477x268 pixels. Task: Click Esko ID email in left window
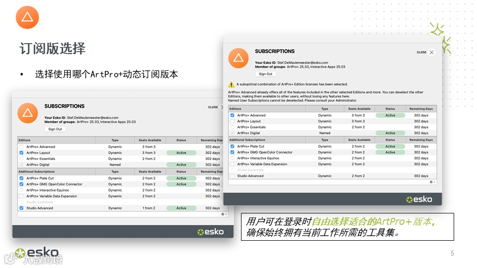92,118
